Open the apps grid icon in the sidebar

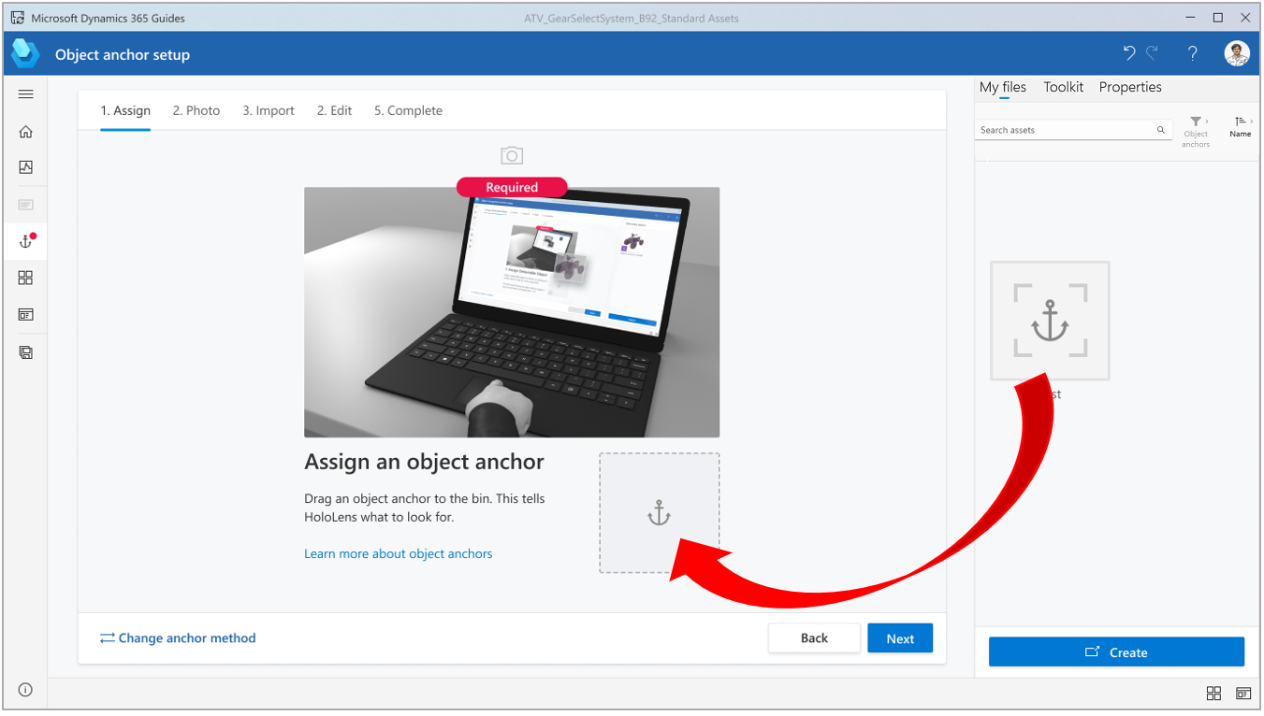pyautogui.click(x=25, y=278)
